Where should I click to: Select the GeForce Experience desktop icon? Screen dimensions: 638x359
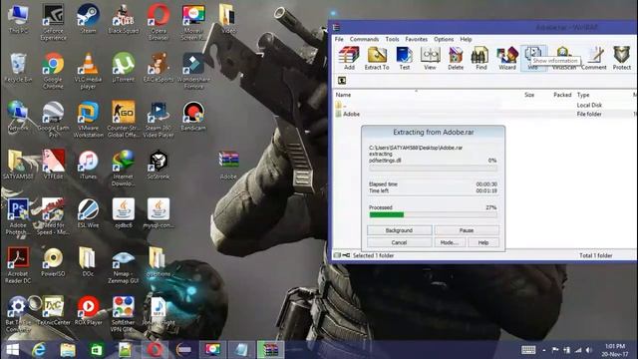pyautogui.click(x=53, y=22)
